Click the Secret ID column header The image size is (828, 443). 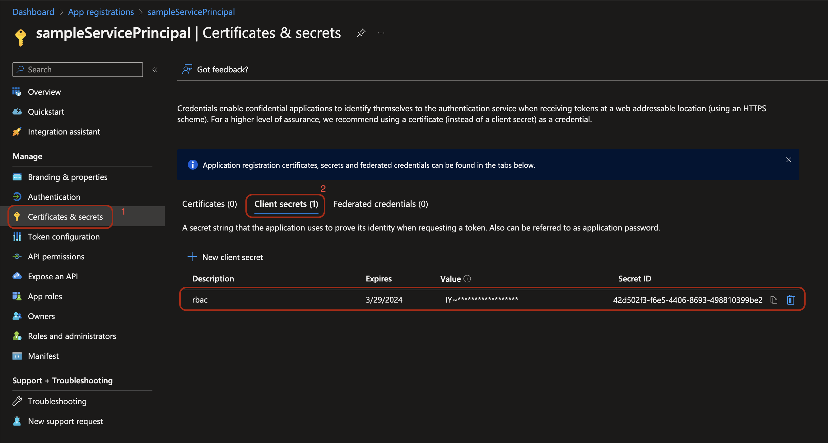coord(635,279)
